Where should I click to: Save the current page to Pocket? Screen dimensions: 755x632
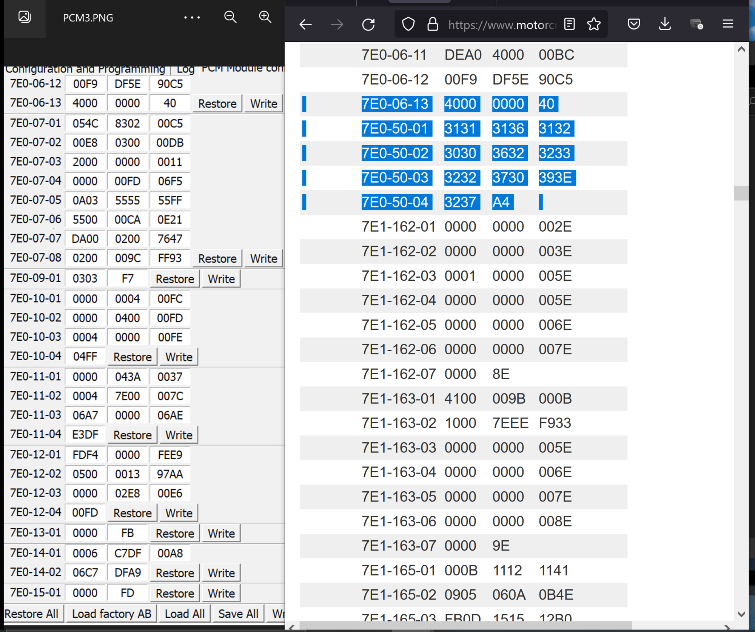click(x=634, y=24)
